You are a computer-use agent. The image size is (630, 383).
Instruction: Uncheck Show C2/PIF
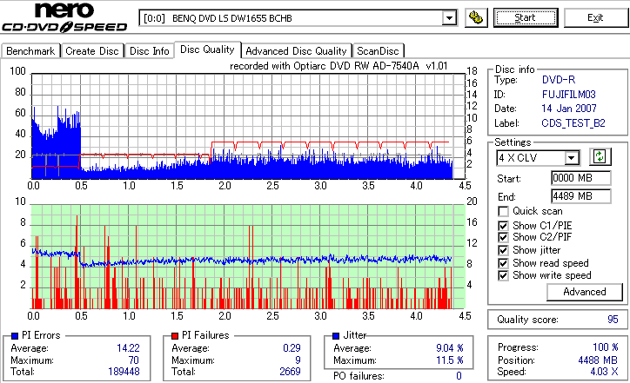pyautogui.click(x=503, y=237)
